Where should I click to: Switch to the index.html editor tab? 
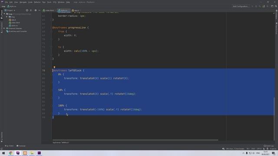pos(49,10)
